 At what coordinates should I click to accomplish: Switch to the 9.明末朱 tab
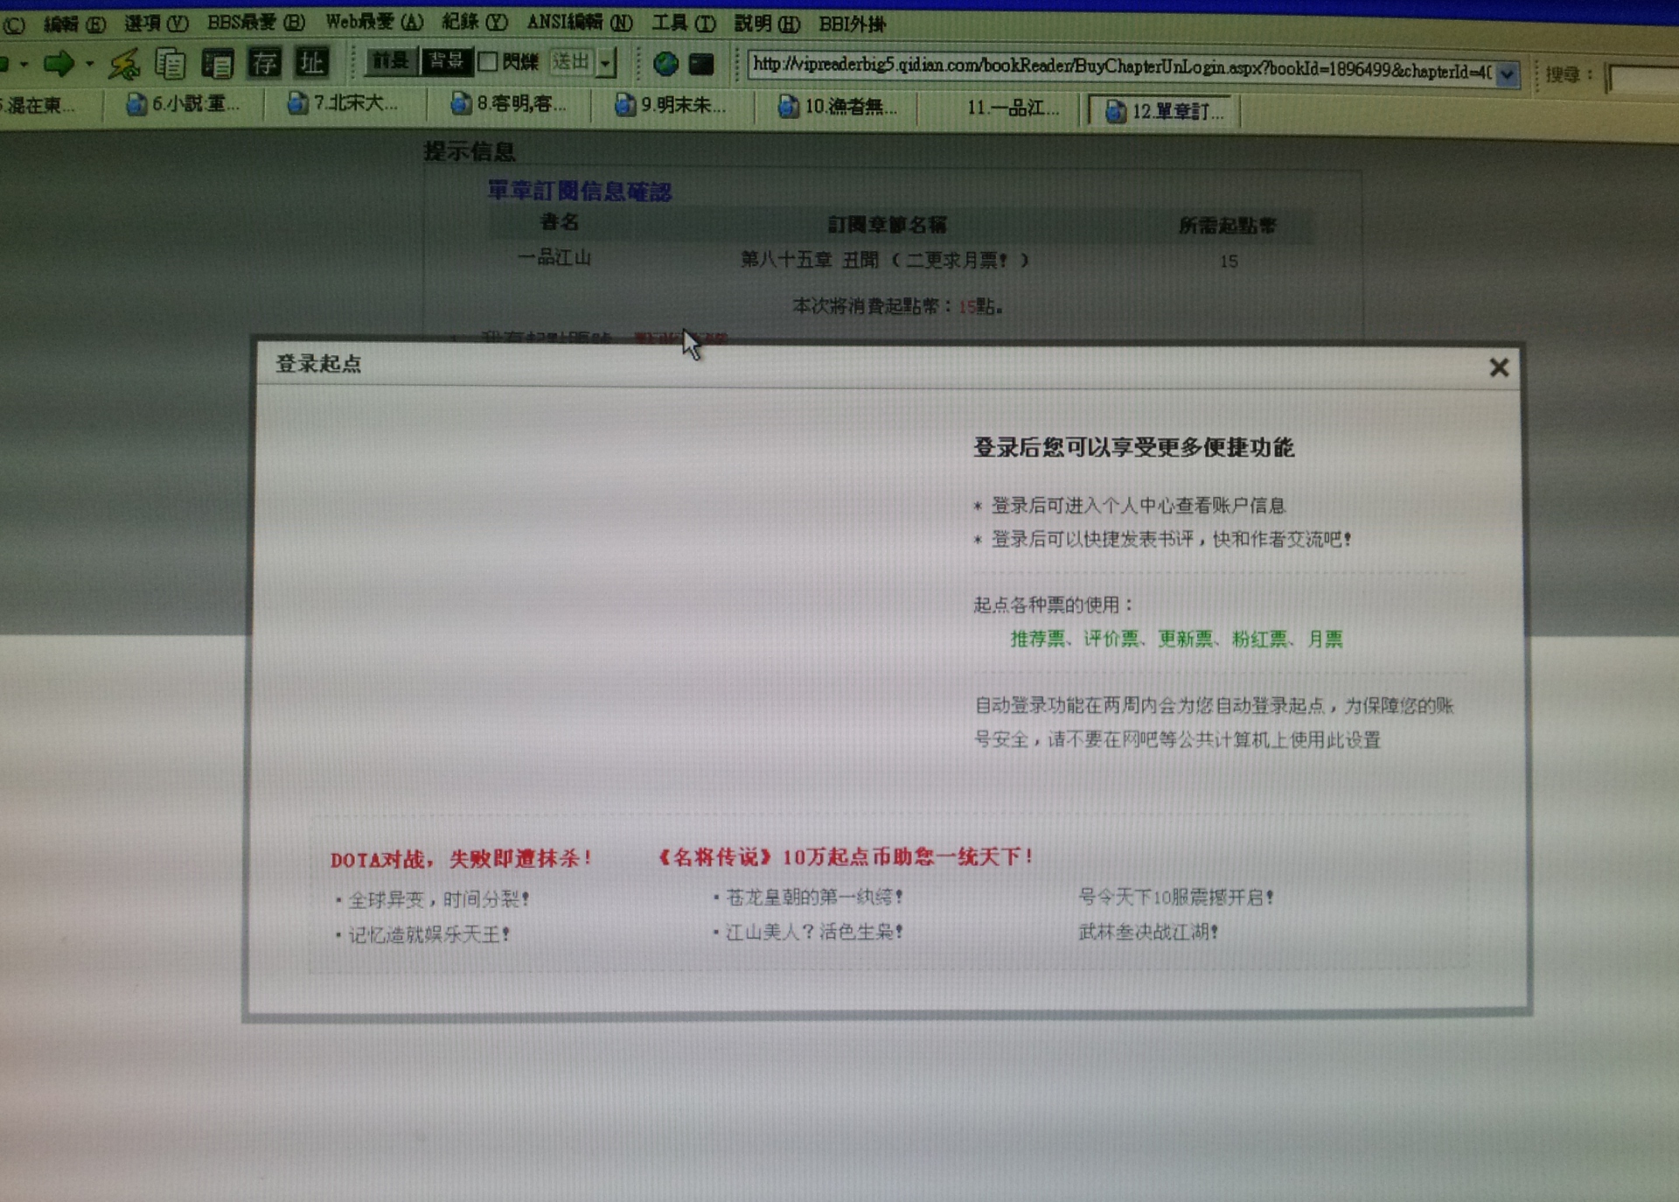(x=671, y=105)
